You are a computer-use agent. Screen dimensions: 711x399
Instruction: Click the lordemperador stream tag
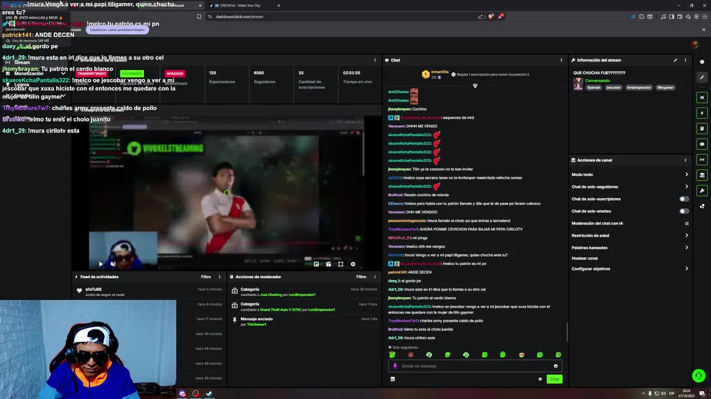click(x=639, y=88)
